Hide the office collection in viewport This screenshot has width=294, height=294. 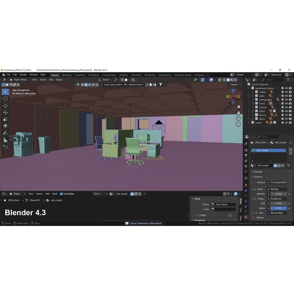286,111
